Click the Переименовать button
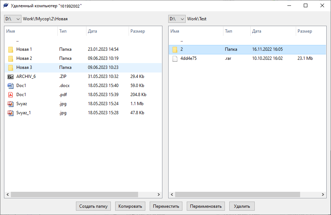This screenshot has width=331, height=215. [206, 206]
